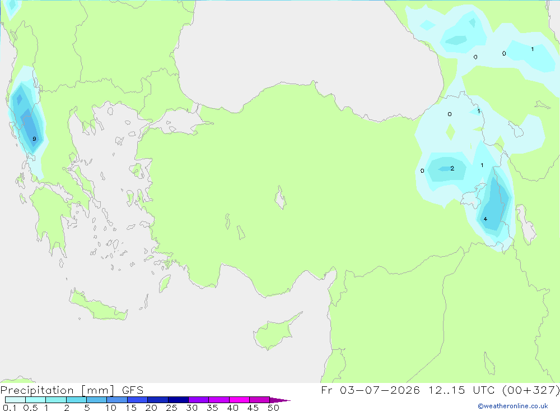Pick the dark magenta swatch between 45 and 50
This screenshot has height=411, width=560.
(260, 400)
